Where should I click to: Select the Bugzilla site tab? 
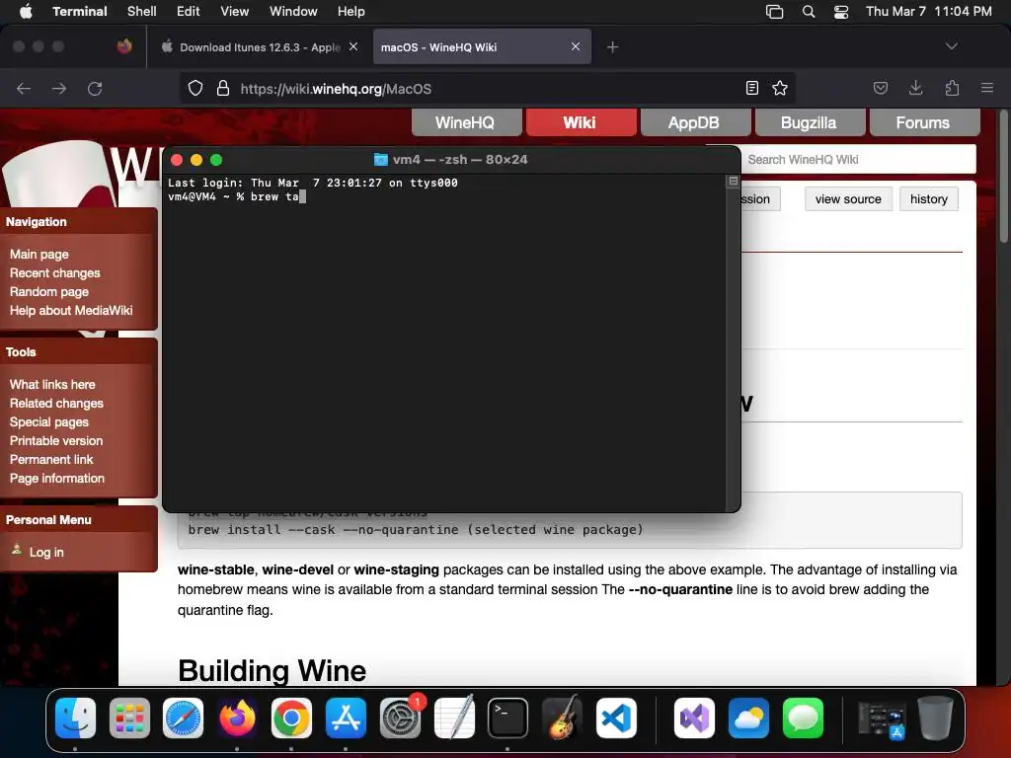click(810, 122)
